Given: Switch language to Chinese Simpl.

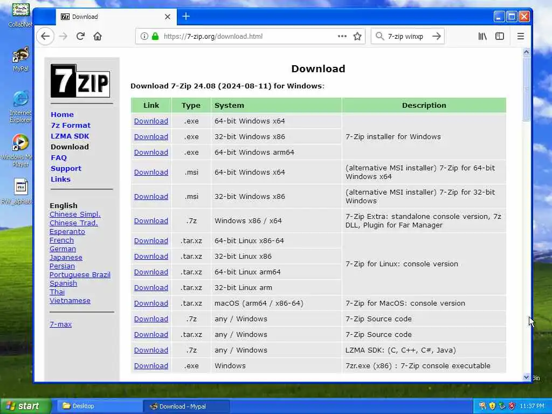Looking at the screenshot, I should [75, 215].
